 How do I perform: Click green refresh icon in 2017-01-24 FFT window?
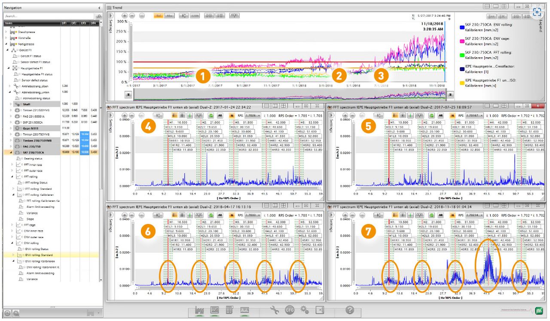(211, 115)
